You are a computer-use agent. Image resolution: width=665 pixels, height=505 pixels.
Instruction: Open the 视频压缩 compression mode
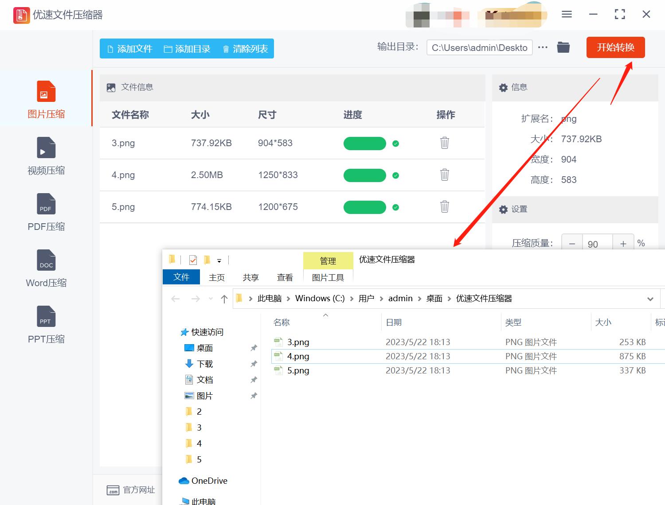tap(46, 155)
